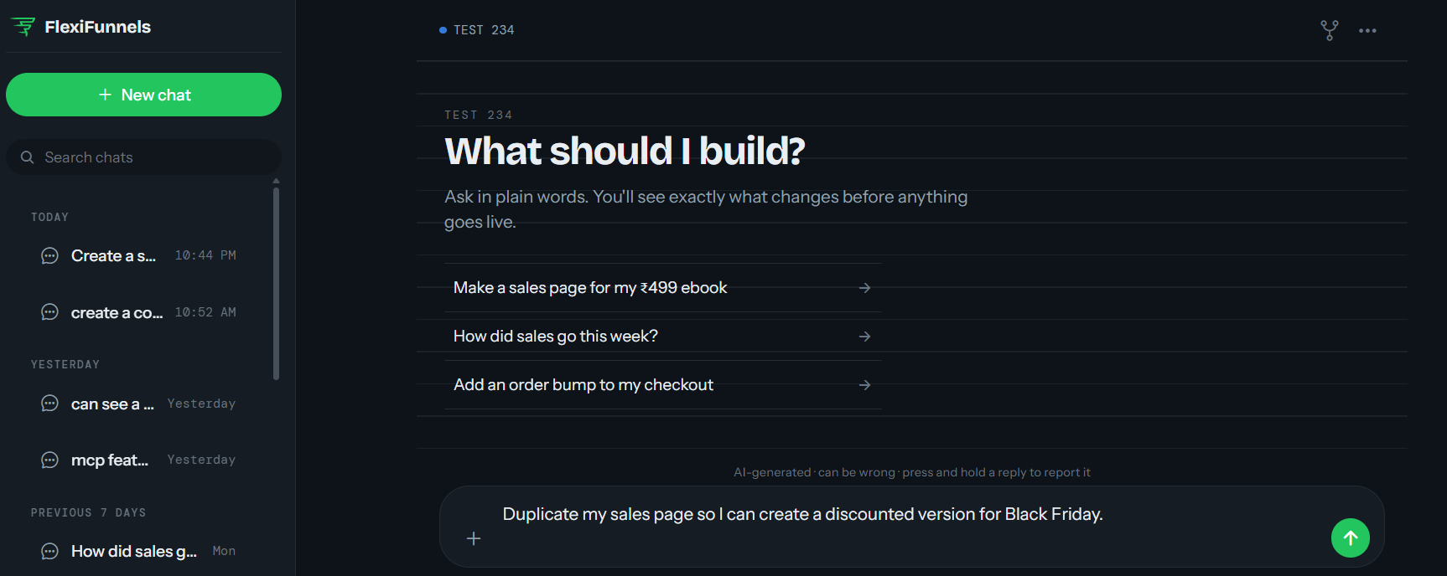Image resolution: width=1447 pixels, height=576 pixels.
Task: Click chat bubble icon beside 'Create a s...'
Action: pyautogui.click(x=50, y=255)
